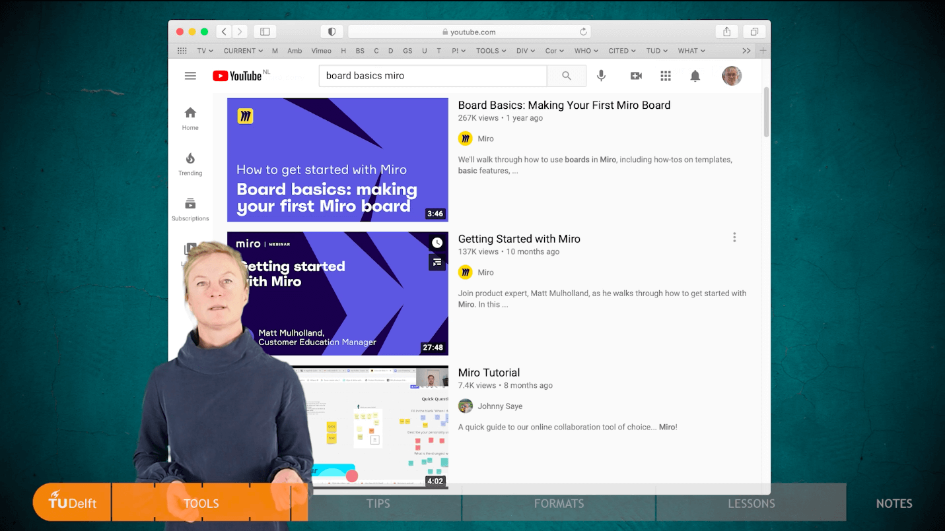The height and width of the screenshot is (531, 945).
Task: Reload the page with the refresh icon
Action: click(x=583, y=32)
